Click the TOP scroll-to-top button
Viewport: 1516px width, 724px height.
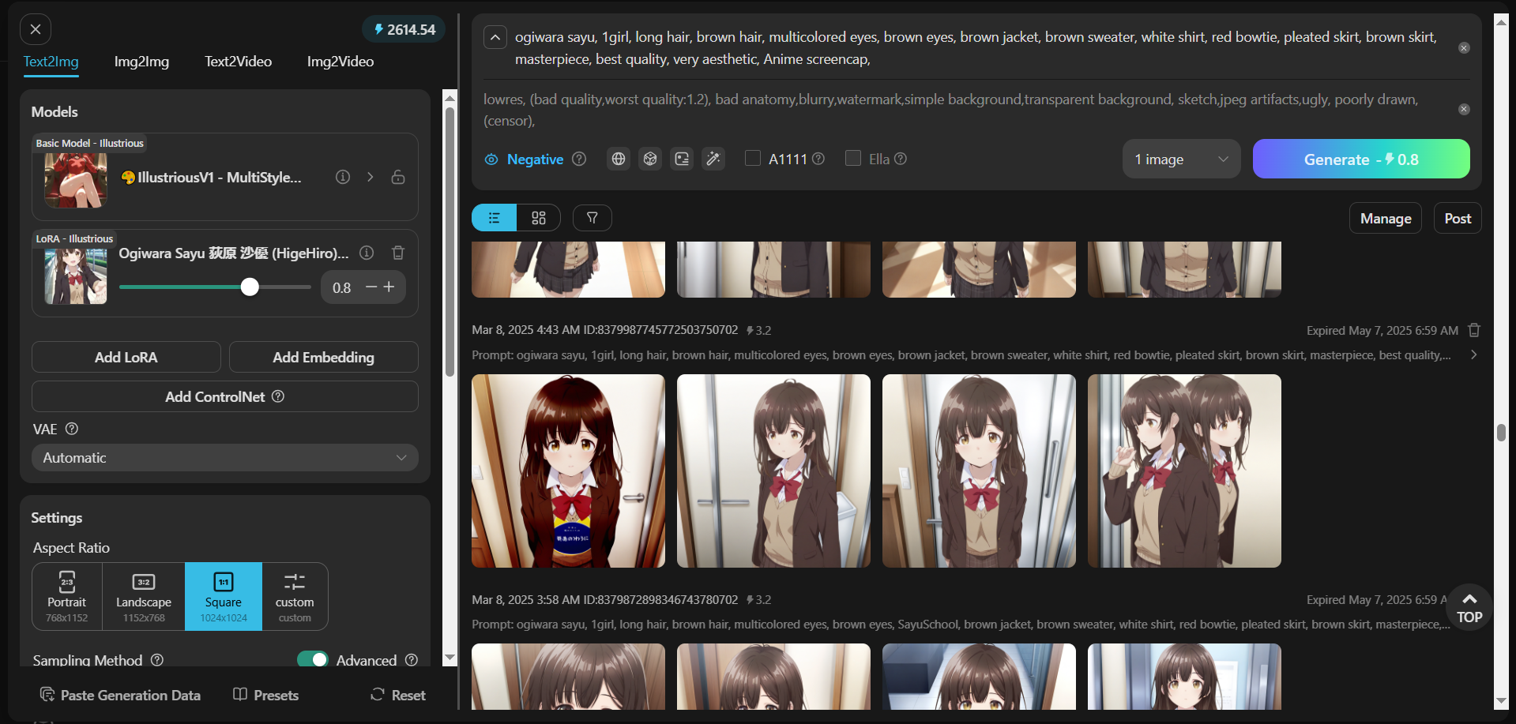(x=1469, y=607)
